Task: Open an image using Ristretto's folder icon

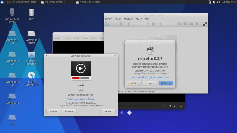Action: click(107, 24)
